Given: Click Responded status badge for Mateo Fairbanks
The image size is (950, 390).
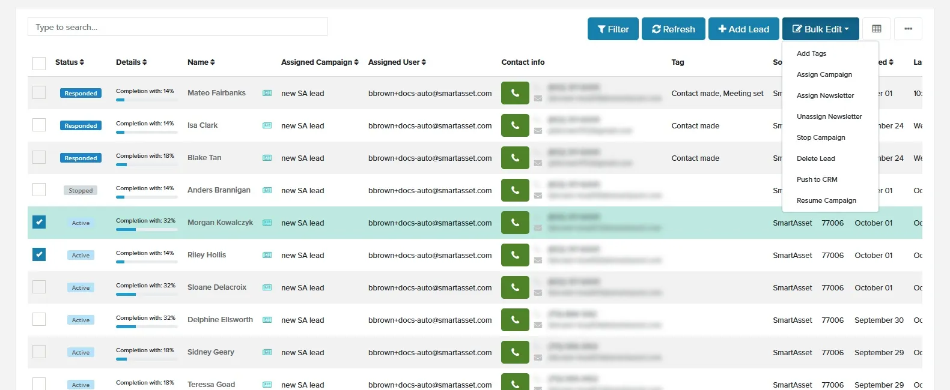Looking at the screenshot, I should (81, 93).
